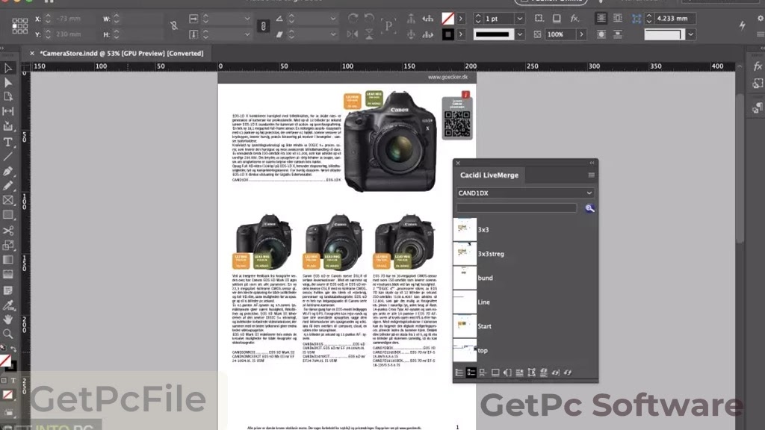Open shear angle dropdown

click(x=332, y=34)
